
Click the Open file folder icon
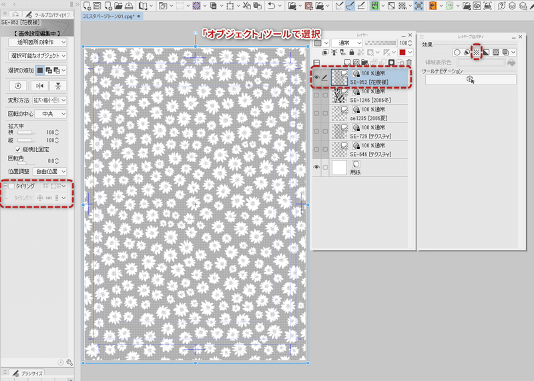click(118, 5)
